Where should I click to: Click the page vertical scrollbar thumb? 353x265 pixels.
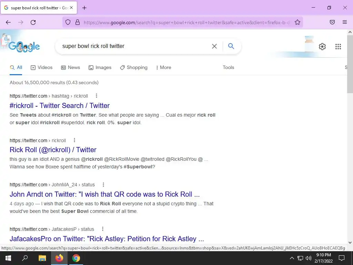coord(350,65)
